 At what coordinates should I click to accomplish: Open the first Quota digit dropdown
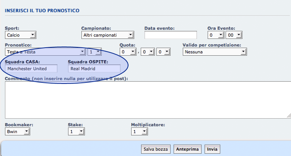pyautogui.click(x=128, y=52)
